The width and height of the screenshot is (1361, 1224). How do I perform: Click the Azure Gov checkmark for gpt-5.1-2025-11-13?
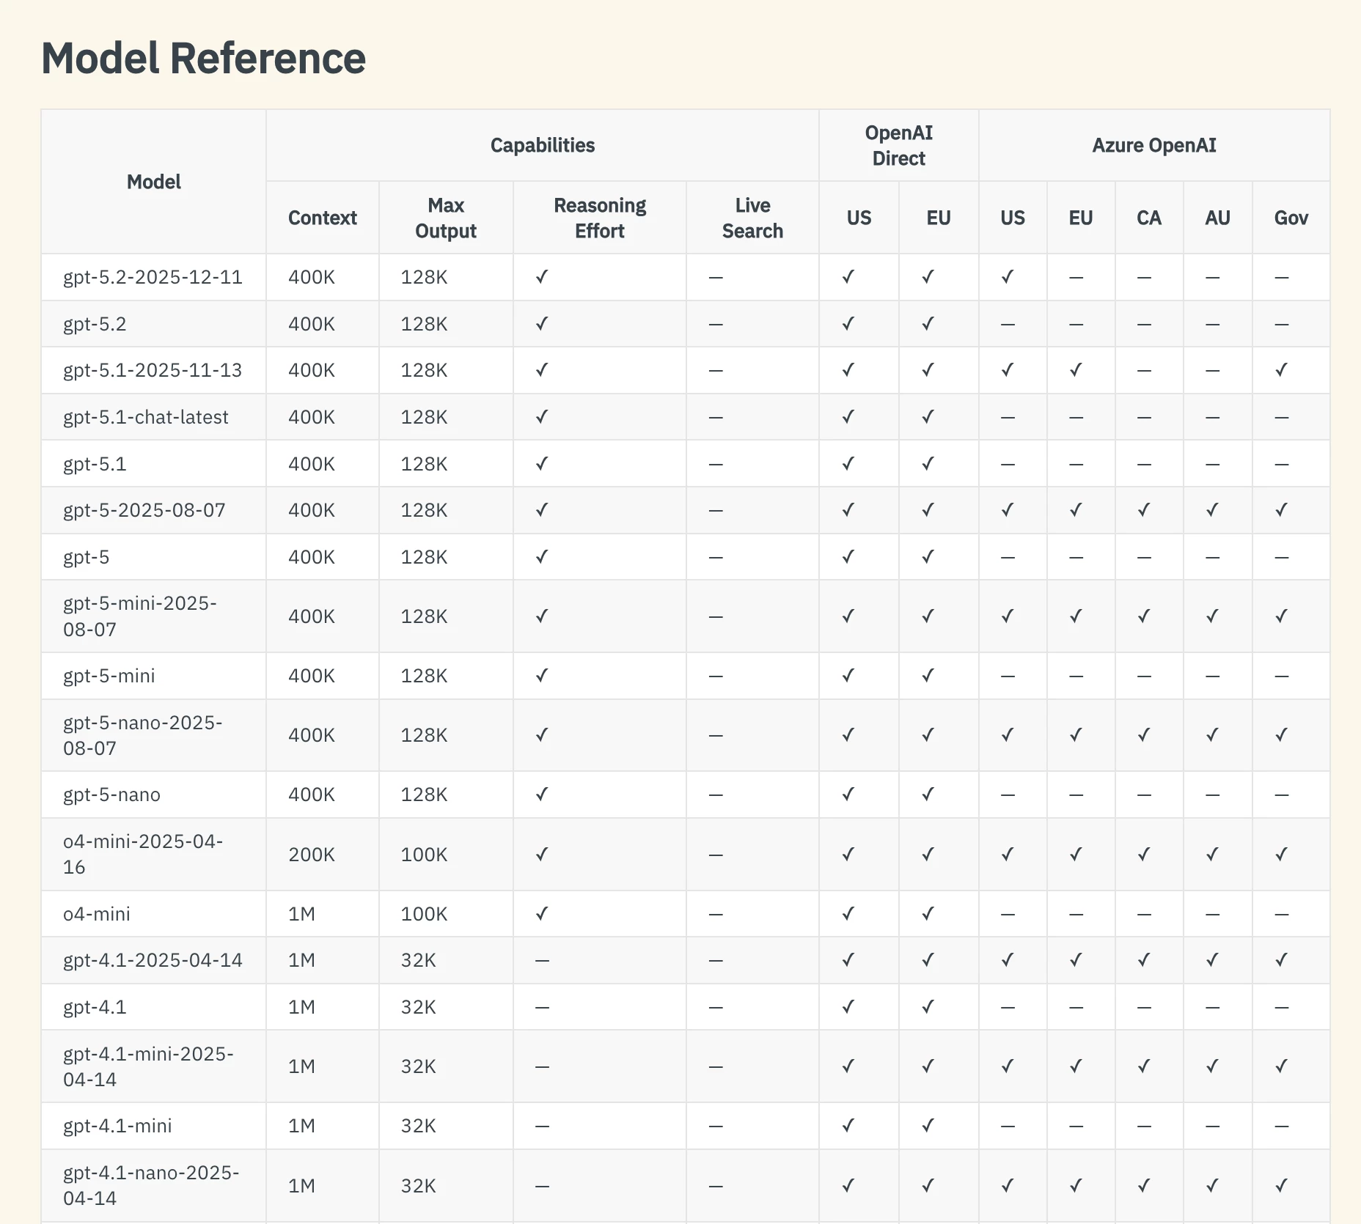tap(1281, 370)
